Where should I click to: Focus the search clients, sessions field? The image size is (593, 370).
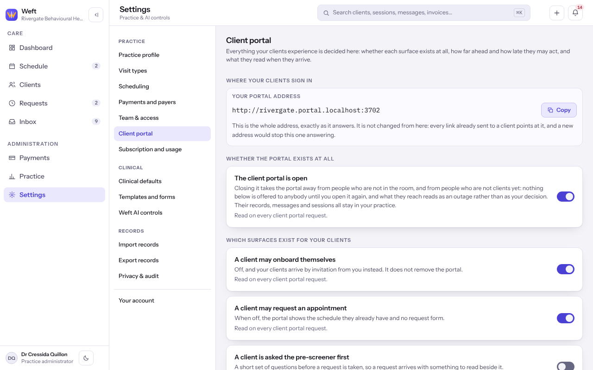[423, 13]
